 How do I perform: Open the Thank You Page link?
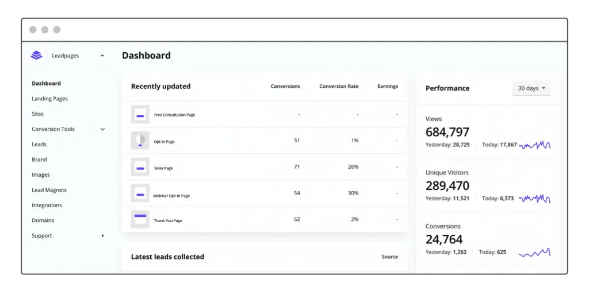167,221
